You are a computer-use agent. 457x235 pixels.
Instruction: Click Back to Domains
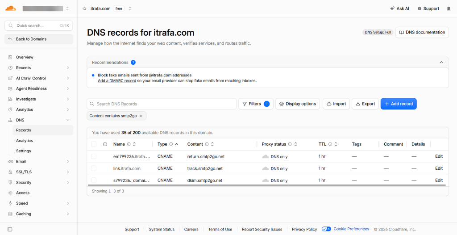click(39, 39)
